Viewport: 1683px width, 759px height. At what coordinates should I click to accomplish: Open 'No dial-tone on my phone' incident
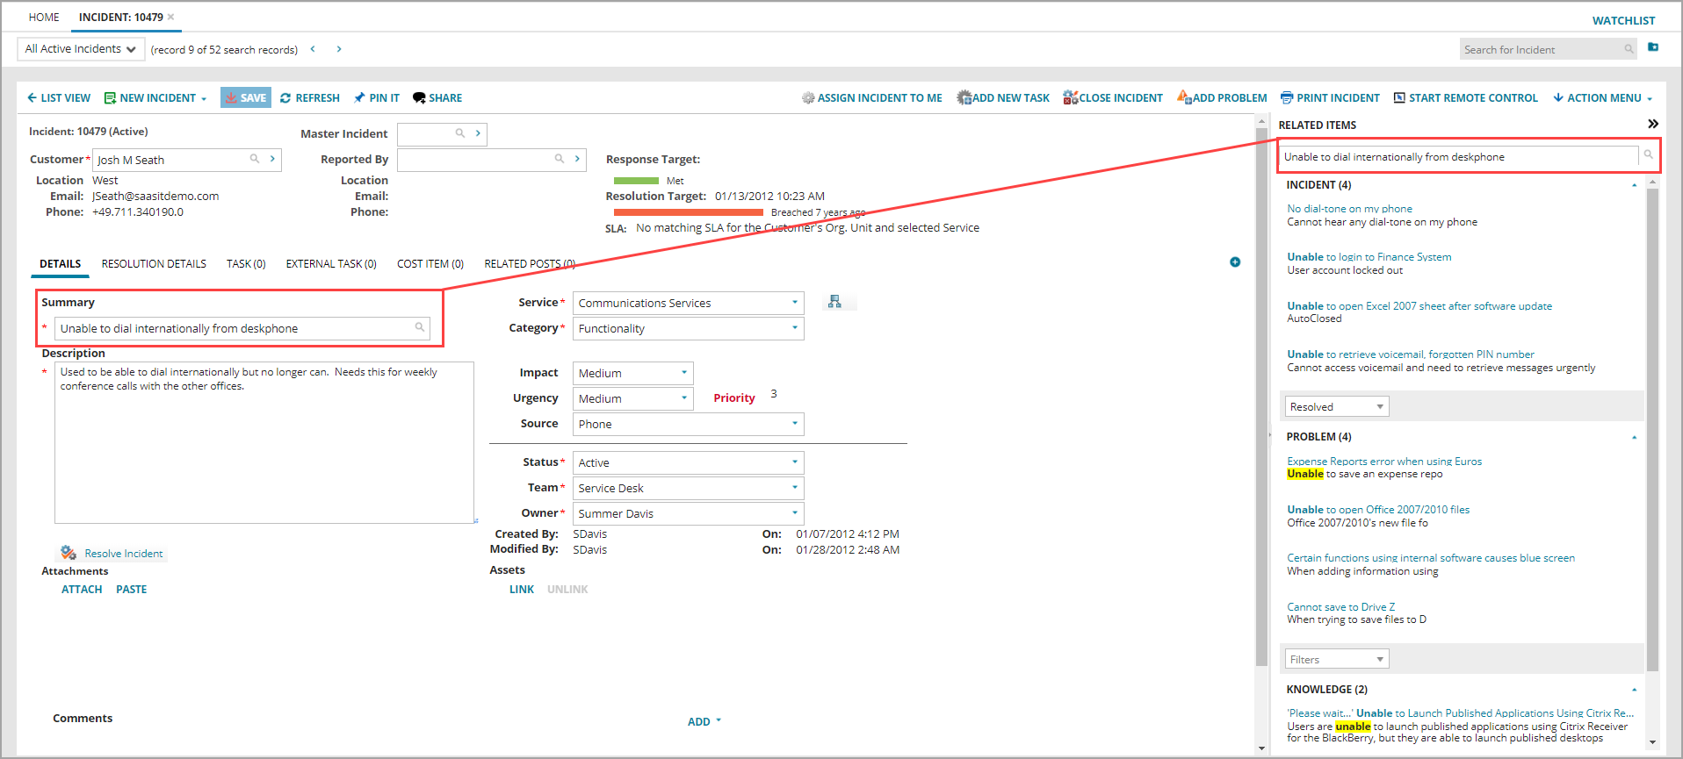click(x=1349, y=209)
